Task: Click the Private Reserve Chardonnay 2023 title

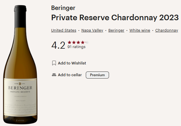Action: [x=115, y=18]
